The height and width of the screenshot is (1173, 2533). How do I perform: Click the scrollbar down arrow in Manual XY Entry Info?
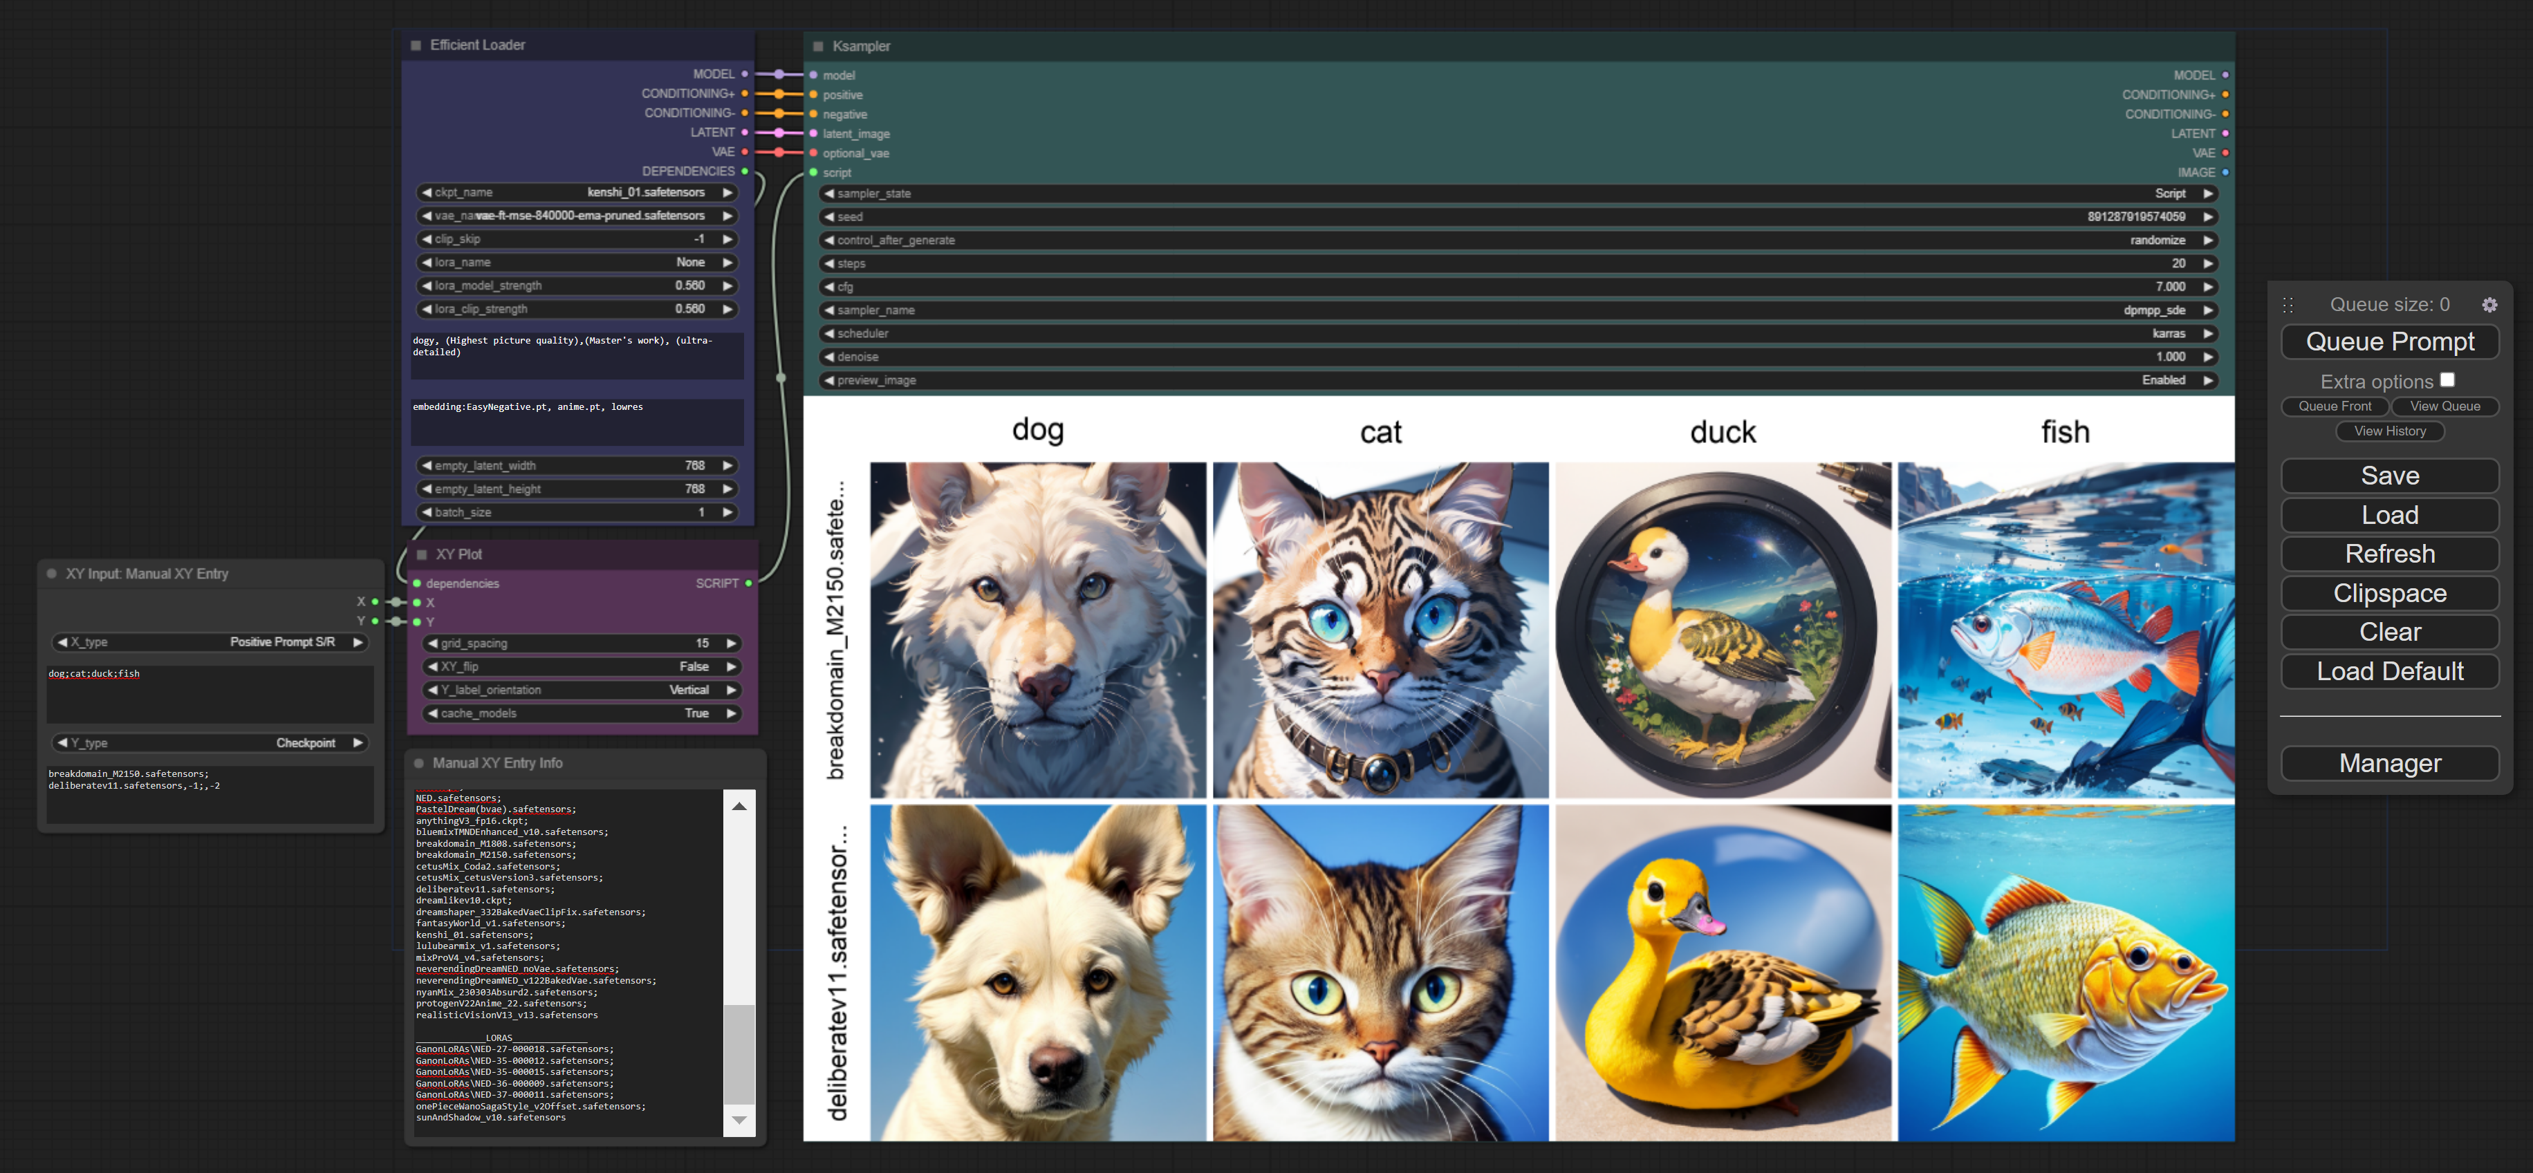(739, 1120)
